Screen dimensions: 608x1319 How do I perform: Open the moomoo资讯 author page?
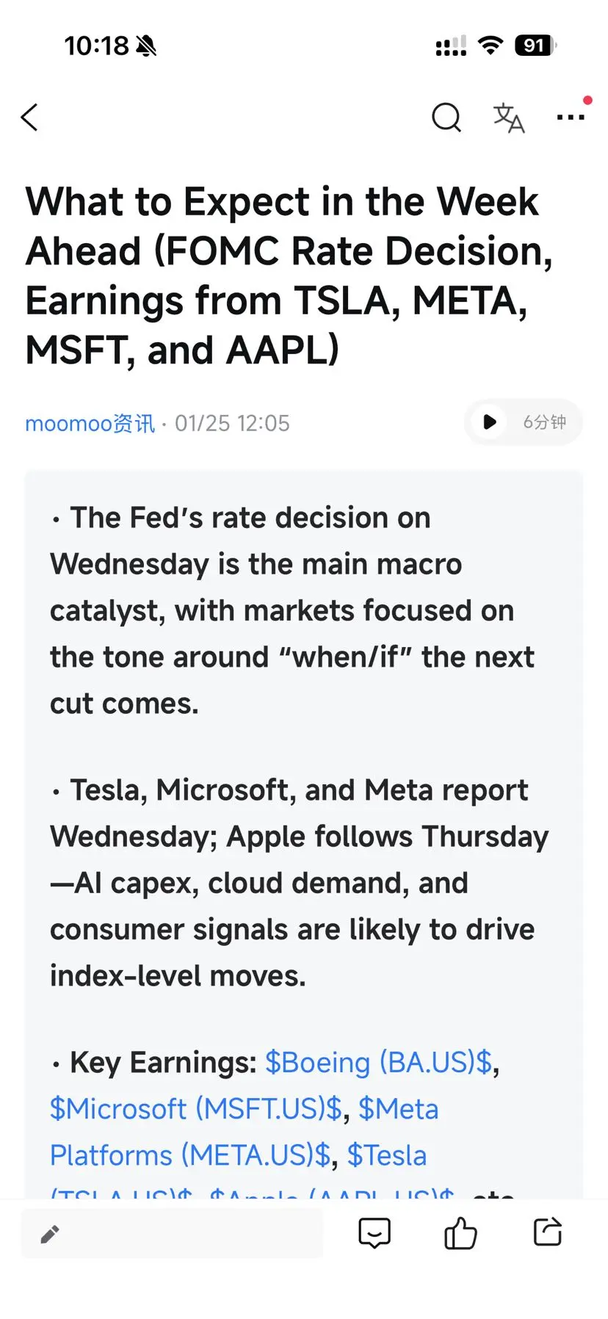coord(90,424)
